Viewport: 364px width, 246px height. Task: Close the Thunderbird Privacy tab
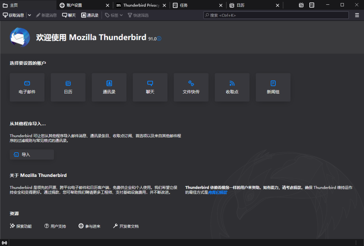click(164, 5)
